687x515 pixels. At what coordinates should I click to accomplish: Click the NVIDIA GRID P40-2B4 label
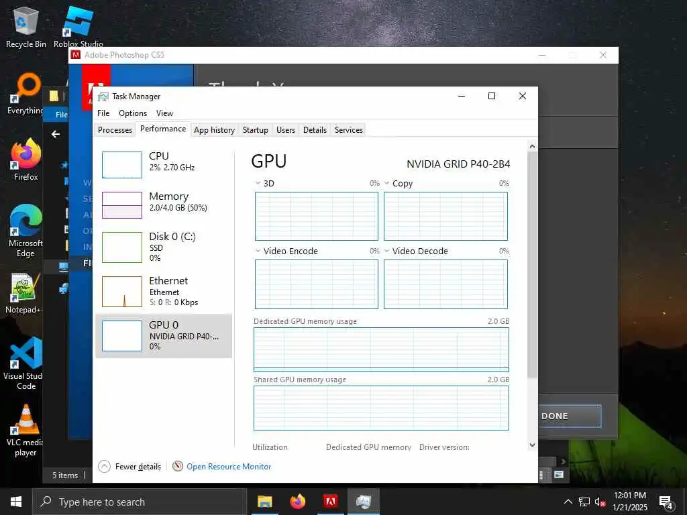point(458,164)
